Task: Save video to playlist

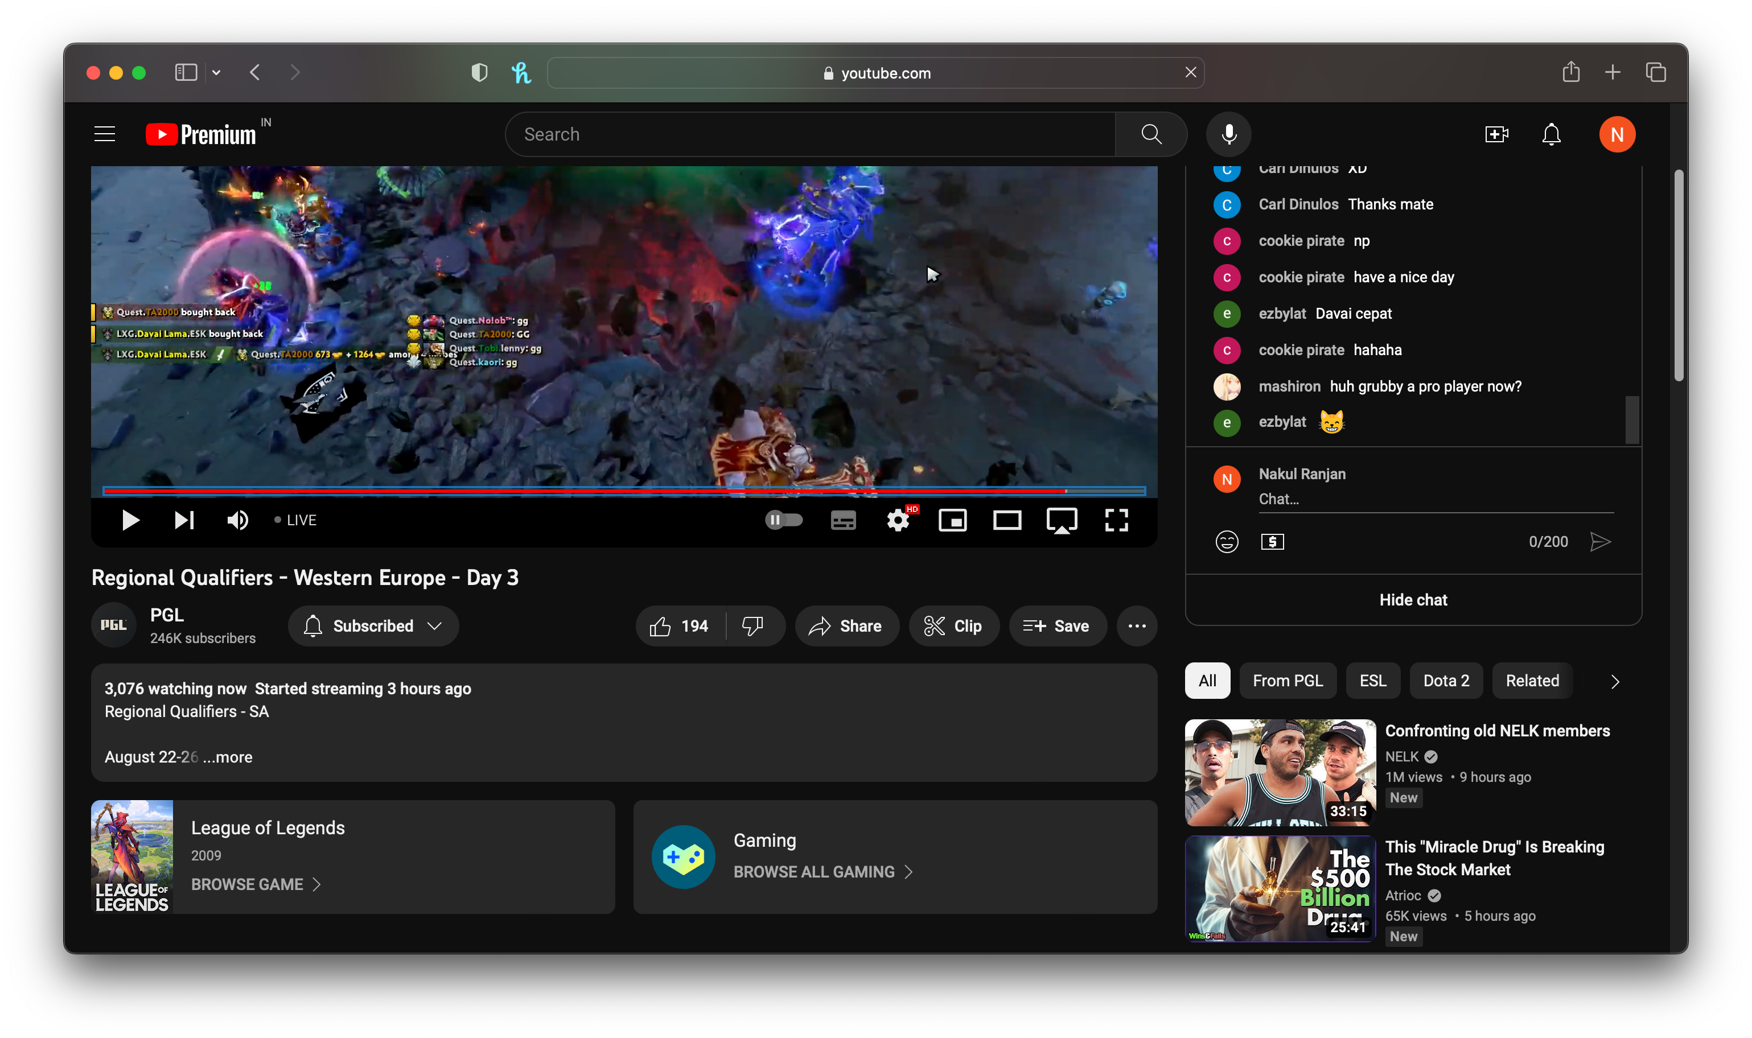Action: 1057,625
